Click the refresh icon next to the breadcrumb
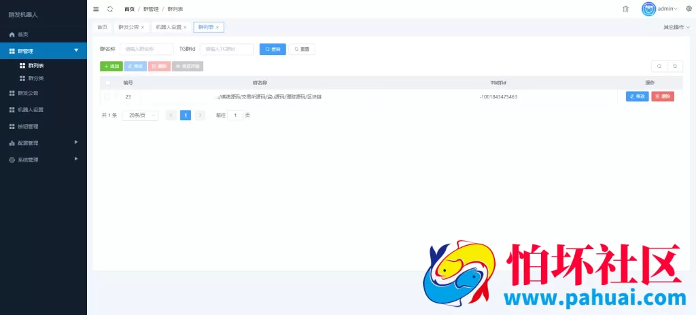 [110, 9]
